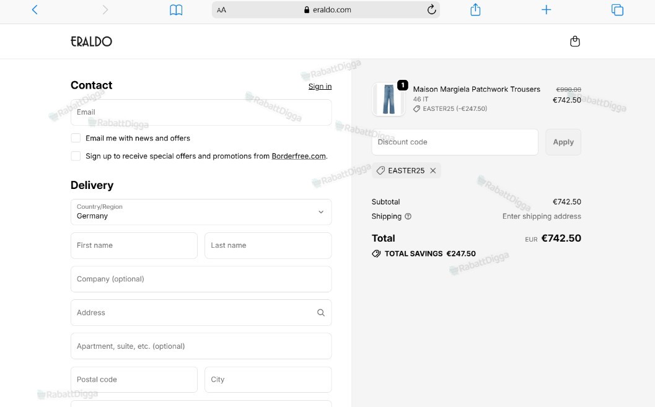Show all open tabs icon
The height and width of the screenshot is (407, 655).
pos(617,9)
